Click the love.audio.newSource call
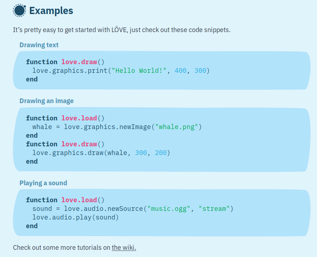Screen dimensions: 317x257 [x=104, y=209]
